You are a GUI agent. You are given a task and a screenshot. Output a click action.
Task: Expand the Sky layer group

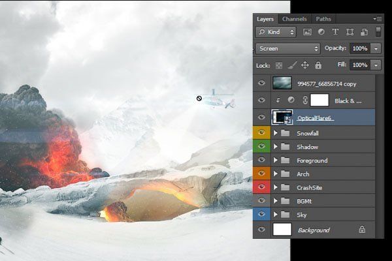click(x=276, y=215)
